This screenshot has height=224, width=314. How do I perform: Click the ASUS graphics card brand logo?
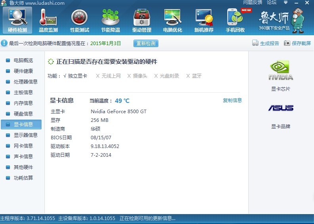click(281, 108)
